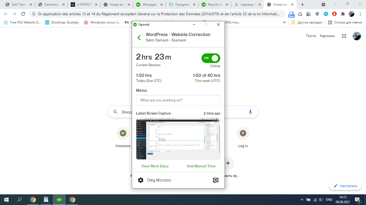Expand hidden bookmarks chevron
The width and height of the screenshot is (366, 205).
click(x=284, y=22)
